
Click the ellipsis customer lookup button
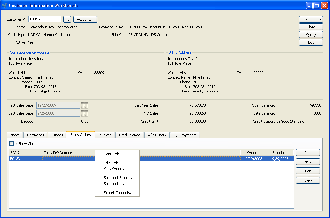tap(67, 19)
